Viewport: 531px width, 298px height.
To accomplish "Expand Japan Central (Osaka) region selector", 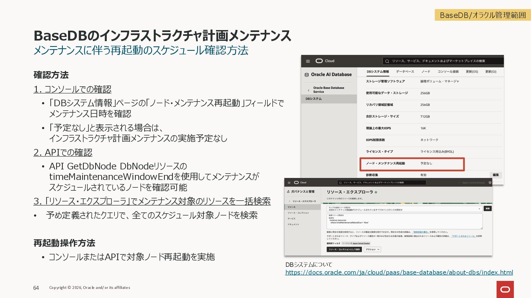I will point(471,183).
